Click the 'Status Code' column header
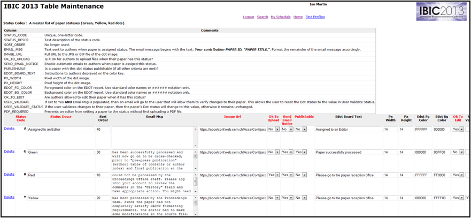This screenshot has width=471, height=218. (x=20, y=118)
